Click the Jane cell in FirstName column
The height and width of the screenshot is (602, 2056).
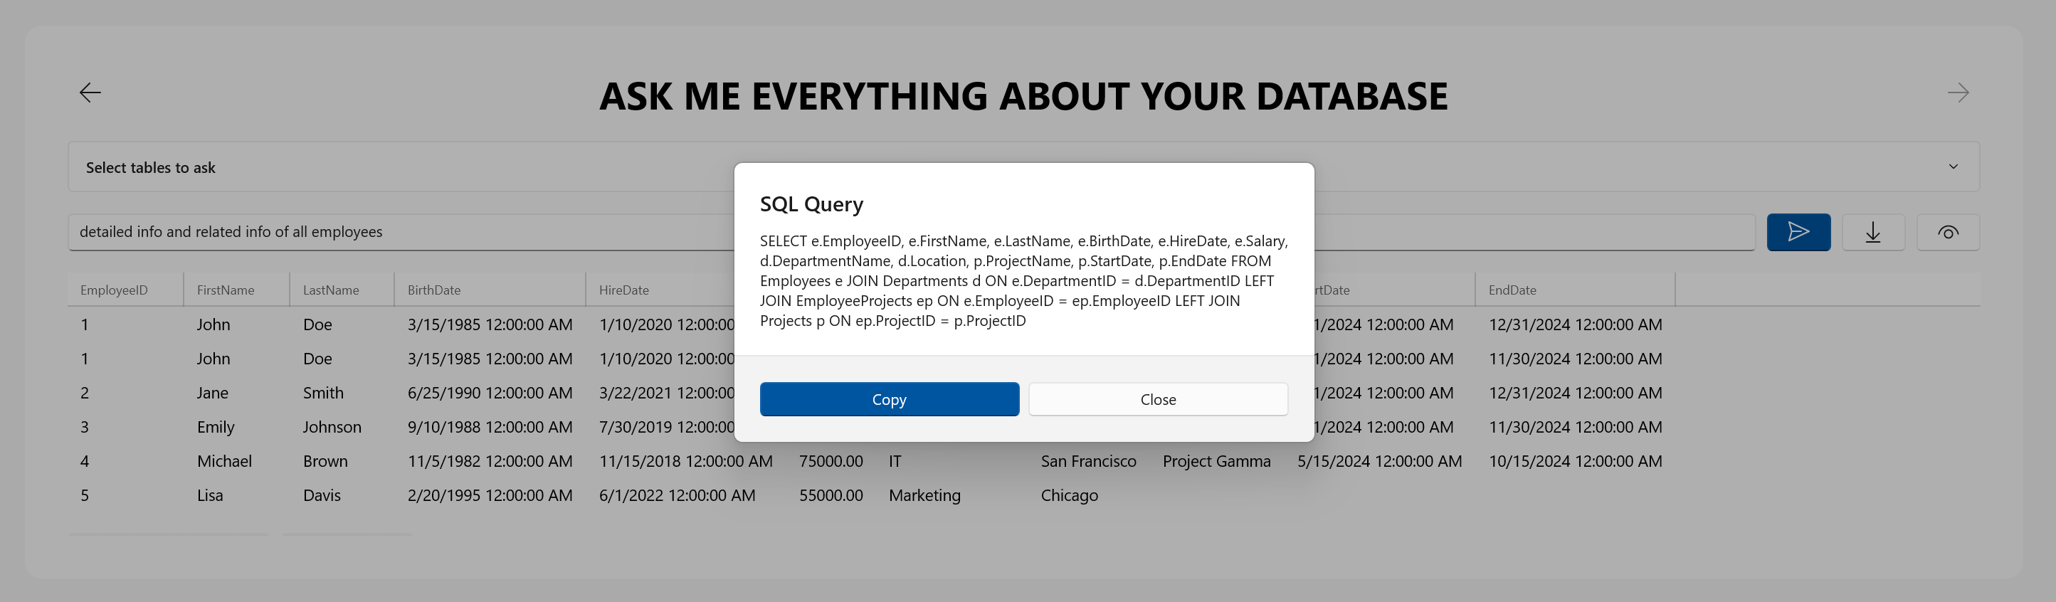pos(213,393)
